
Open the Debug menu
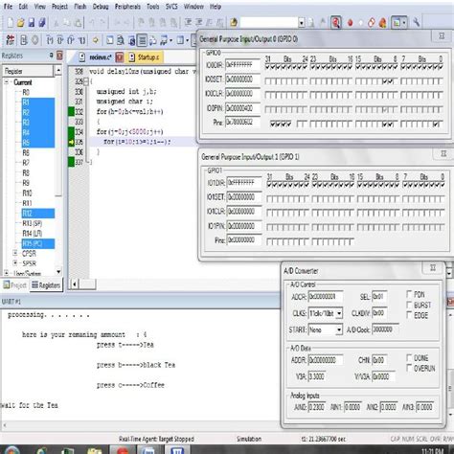tap(101, 7)
